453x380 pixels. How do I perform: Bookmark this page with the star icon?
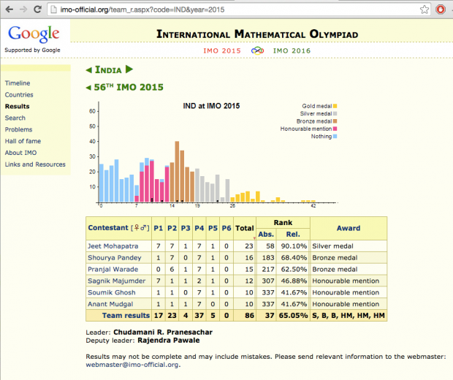(425, 9)
